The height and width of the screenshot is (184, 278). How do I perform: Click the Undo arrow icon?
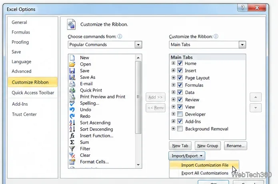pyautogui.click(x=72, y=110)
